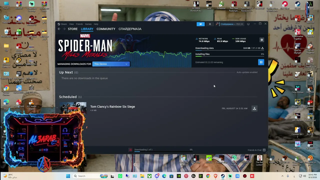Select the Marvel Rivals desktop icon

pyautogui.click(x=297, y=103)
